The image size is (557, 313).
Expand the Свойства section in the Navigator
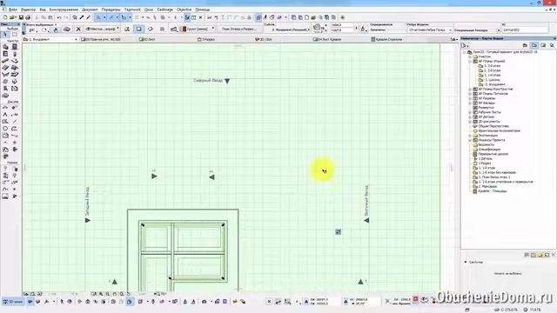466,262
